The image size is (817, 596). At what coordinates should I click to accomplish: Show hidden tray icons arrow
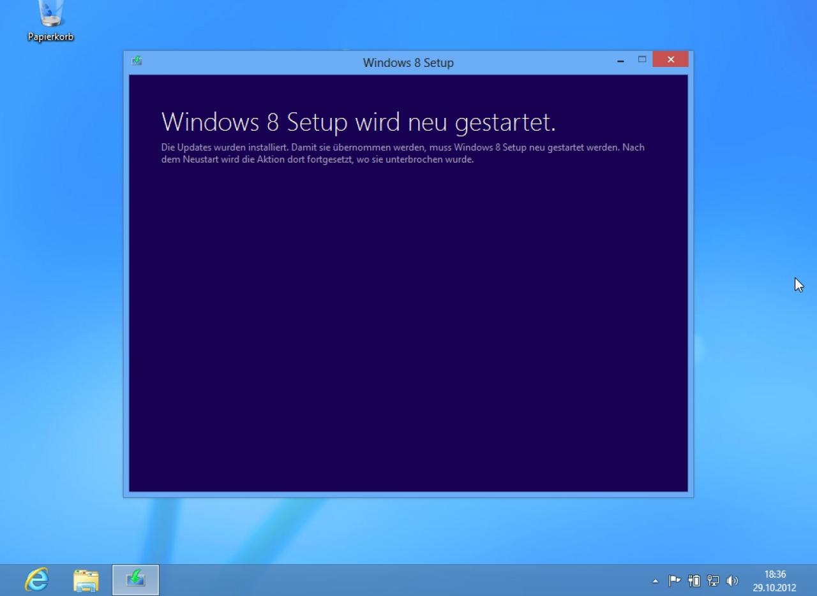point(655,581)
